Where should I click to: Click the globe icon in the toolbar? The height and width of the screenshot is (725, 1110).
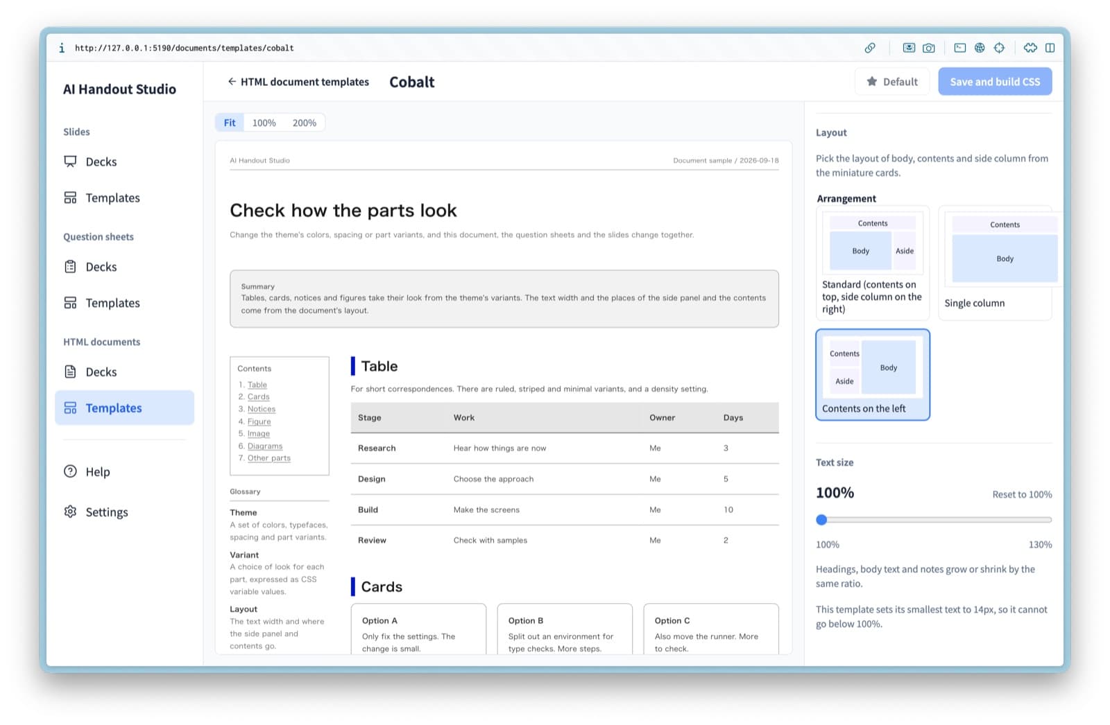click(x=980, y=48)
